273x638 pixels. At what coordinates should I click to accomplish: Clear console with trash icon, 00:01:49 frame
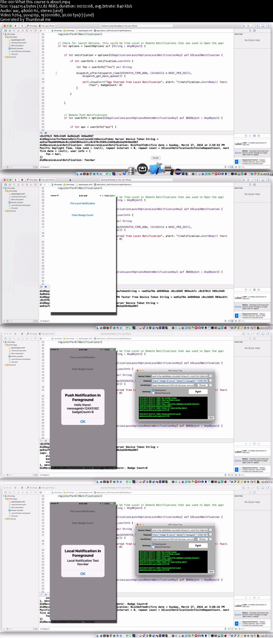click(x=225, y=629)
